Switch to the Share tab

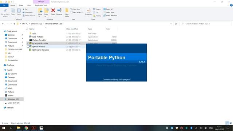[x=21, y=5]
